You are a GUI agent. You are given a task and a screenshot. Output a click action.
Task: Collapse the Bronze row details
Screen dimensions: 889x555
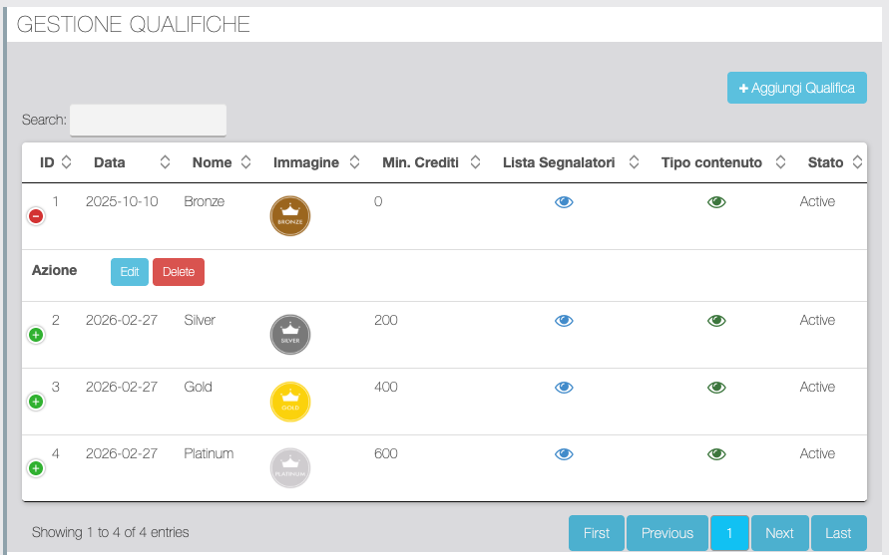click(36, 216)
